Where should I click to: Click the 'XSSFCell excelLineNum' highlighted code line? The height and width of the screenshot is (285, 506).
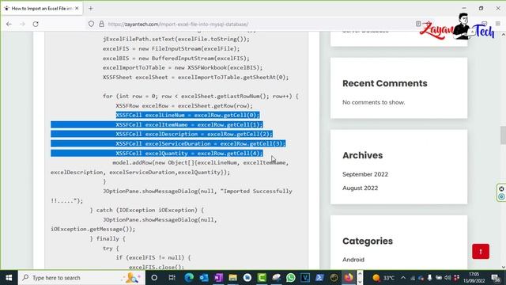[187, 115]
